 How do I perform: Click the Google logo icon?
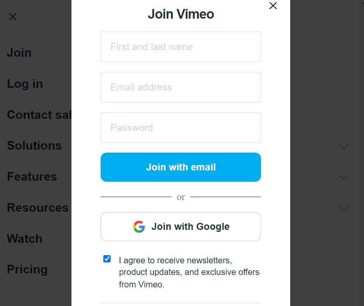click(139, 227)
